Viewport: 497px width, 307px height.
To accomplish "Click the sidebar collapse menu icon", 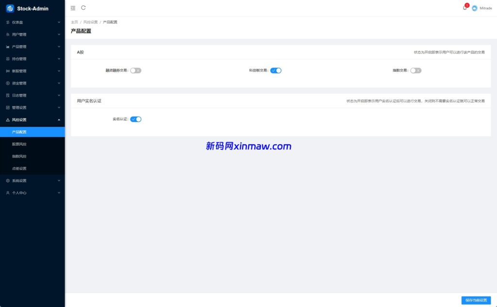I will pos(73,8).
